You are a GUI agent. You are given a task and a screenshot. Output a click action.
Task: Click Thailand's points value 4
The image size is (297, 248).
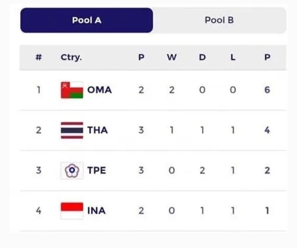point(267,130)
